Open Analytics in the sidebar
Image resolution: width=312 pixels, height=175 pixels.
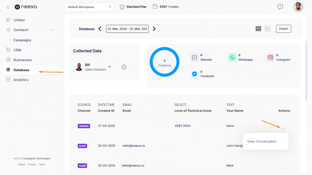(21, 80)
